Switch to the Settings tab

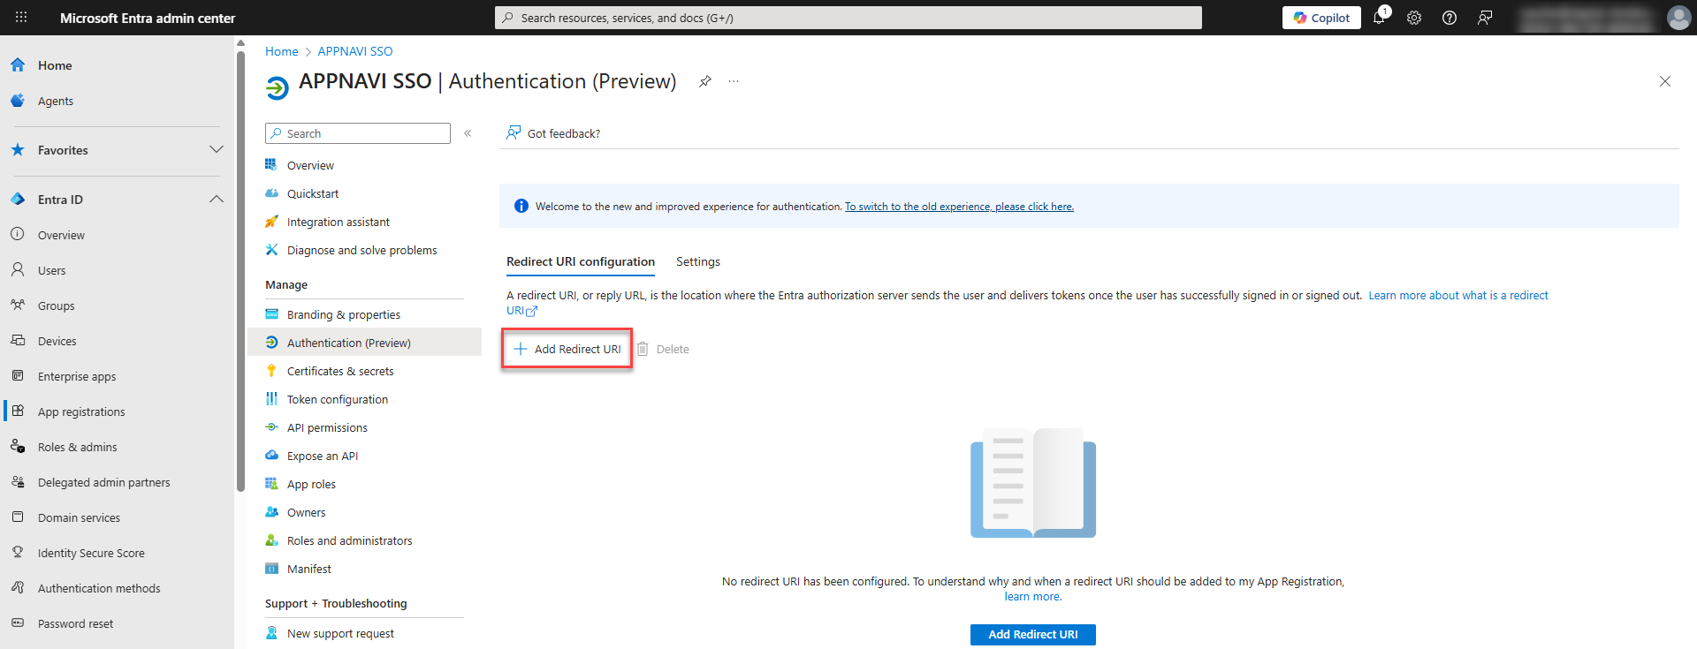point(698,261)
